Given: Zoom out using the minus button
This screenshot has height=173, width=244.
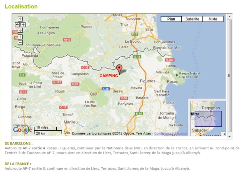Looking at the screenshot, I should [20, 42].
